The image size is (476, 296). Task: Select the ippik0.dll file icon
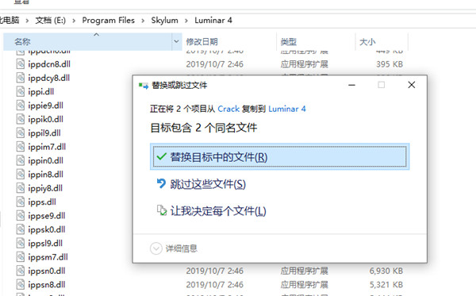coord(21,119)
